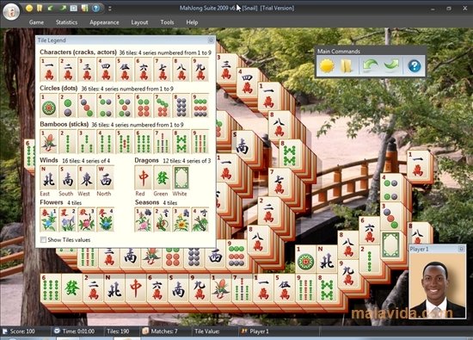Select the red dragon tile on bottom row

135,288
